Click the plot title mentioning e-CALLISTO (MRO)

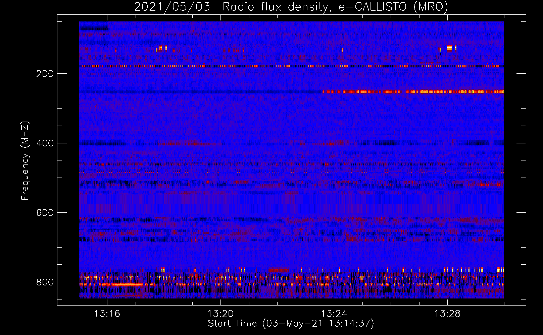click(291, 7)
